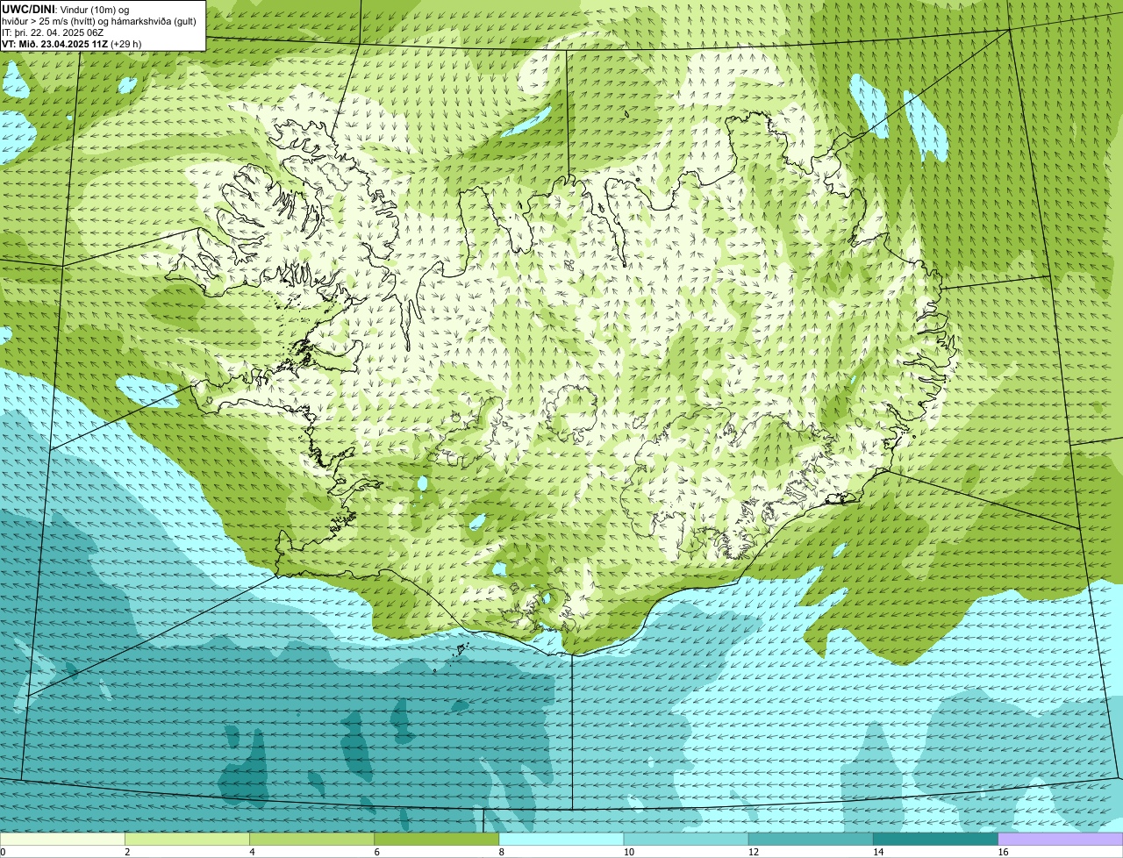Click the scale label "0"

pyautogui.click(x=3, y=852)
